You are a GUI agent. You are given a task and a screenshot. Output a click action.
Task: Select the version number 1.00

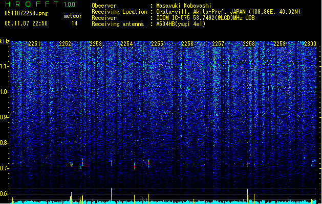(x=70, y=5)
